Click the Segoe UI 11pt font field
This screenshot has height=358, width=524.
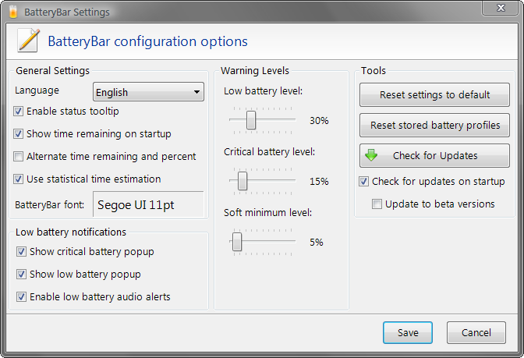tap(148, 204)
